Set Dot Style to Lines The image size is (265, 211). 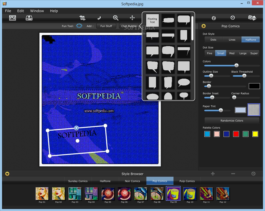click(232, 40)
